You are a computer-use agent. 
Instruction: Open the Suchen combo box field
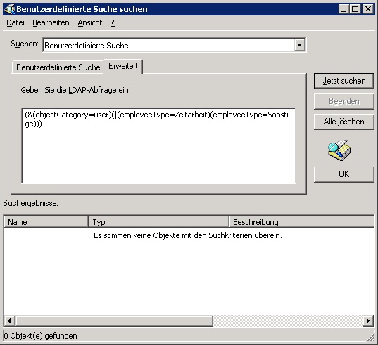click(x=175, y=45)
